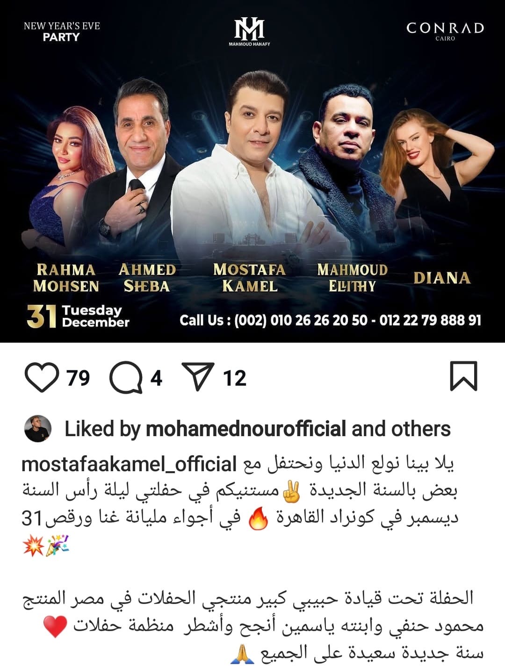This screenshot has width=505, height=669.
Task: Tap Mostafa Kamel's name on the poster
Action: tap(249, 277)
